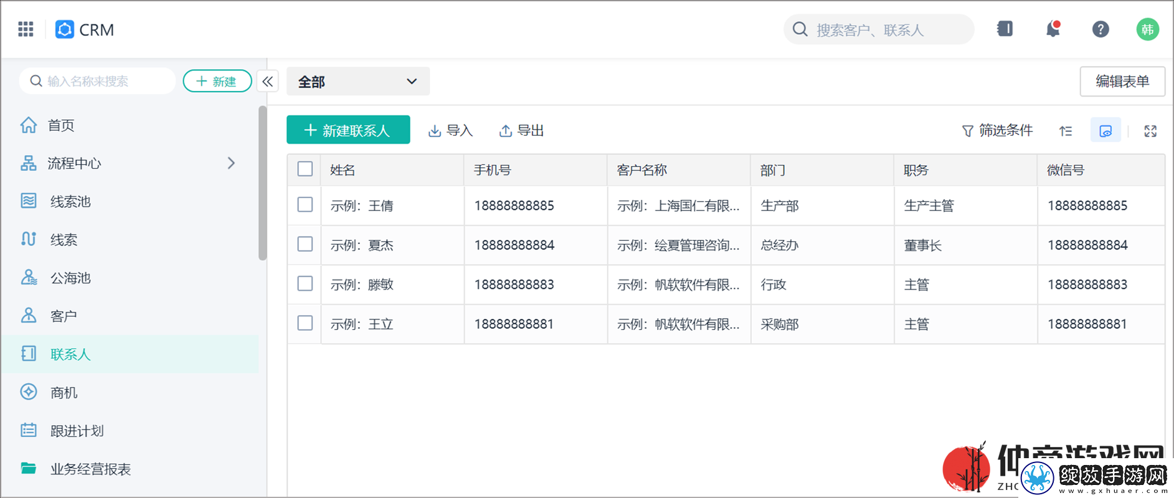Click the 导入 import button

(451, 131)
